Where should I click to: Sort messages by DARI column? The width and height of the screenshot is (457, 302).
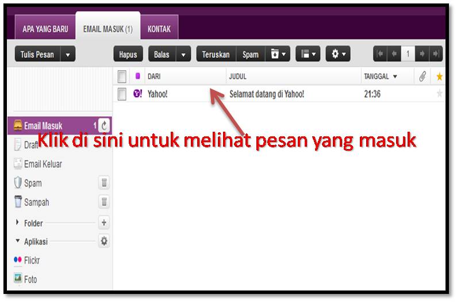point(154,77)
